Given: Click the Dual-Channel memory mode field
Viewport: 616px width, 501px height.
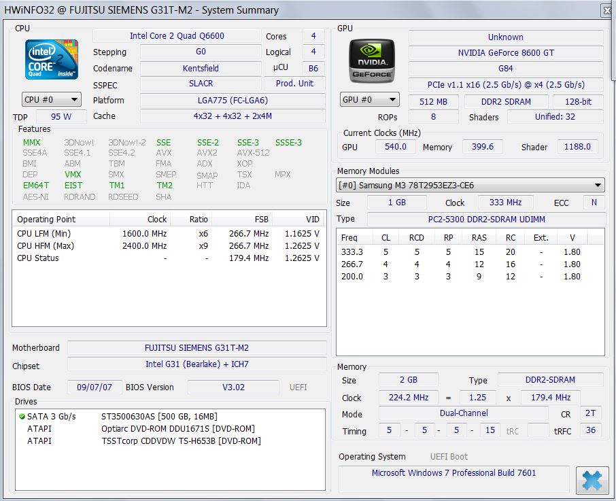Looking at the screenshot, I should pyautogui.click(x=464, y=413).
